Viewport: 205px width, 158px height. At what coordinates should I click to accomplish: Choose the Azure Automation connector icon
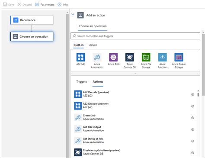pyautogui.click(x=97, y=57)
